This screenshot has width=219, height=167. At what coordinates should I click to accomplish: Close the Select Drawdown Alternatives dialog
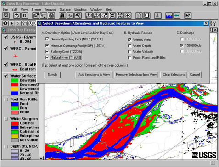[206, 23]
